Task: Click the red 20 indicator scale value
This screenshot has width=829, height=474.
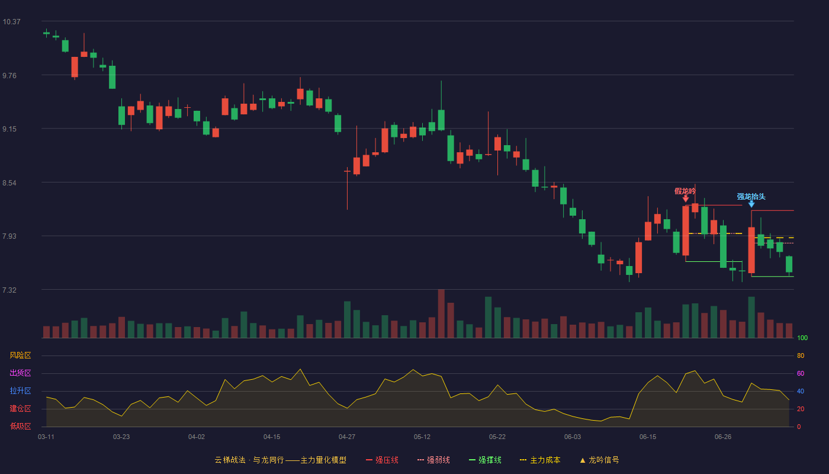Action: click(801, 409)
